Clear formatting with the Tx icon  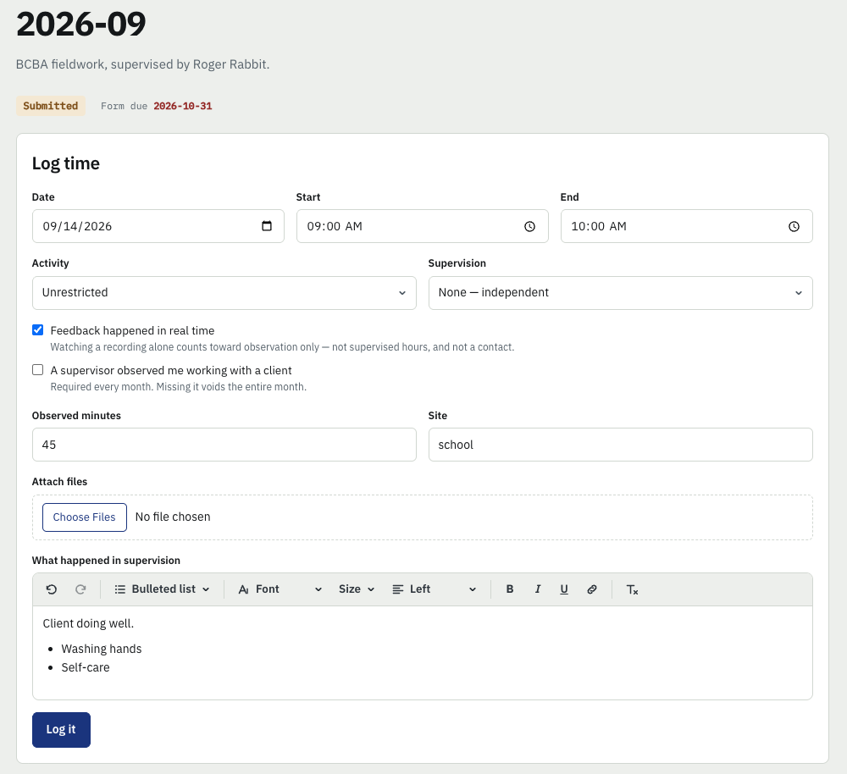pyautogui.click(x=632, y=589)
